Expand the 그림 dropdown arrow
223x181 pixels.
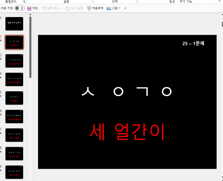119,8
